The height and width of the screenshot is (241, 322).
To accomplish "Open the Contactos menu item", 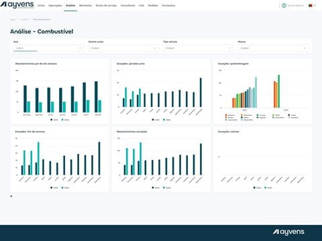I will [x=168, y=5].
